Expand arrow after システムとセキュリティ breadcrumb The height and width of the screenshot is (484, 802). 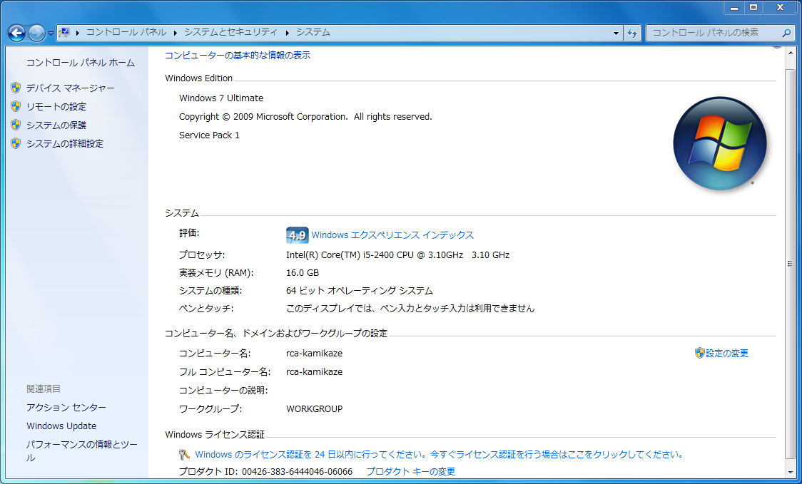tap(287, 33)
